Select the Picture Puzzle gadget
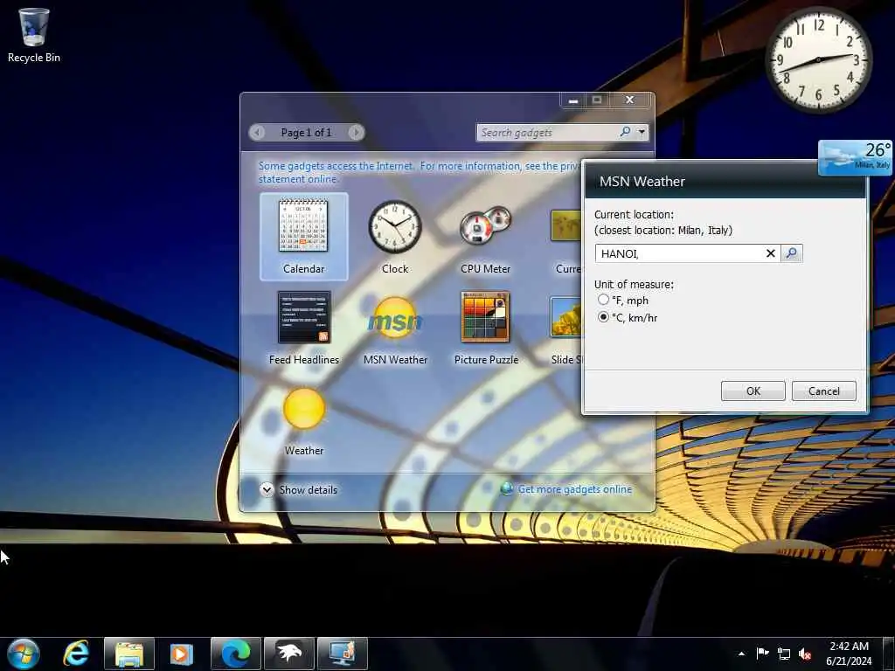This screenshot has height=671, width=895. pos(486,328)
